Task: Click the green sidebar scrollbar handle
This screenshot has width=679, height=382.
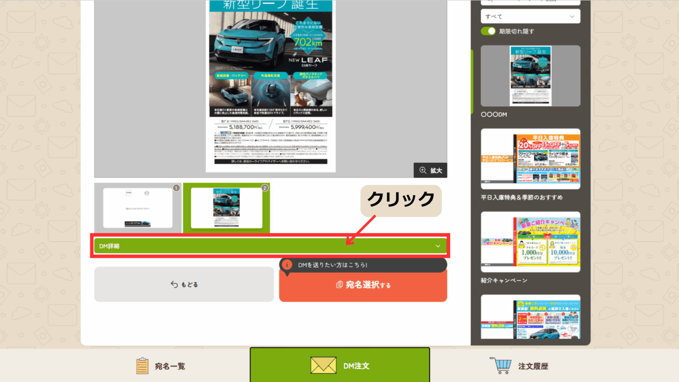Action: click(x=472, y=81)
